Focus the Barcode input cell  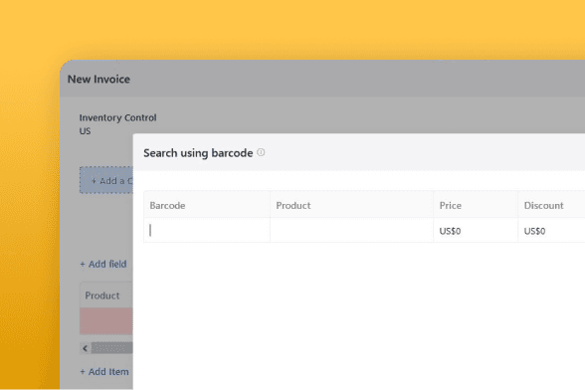[x=207, y=231]
